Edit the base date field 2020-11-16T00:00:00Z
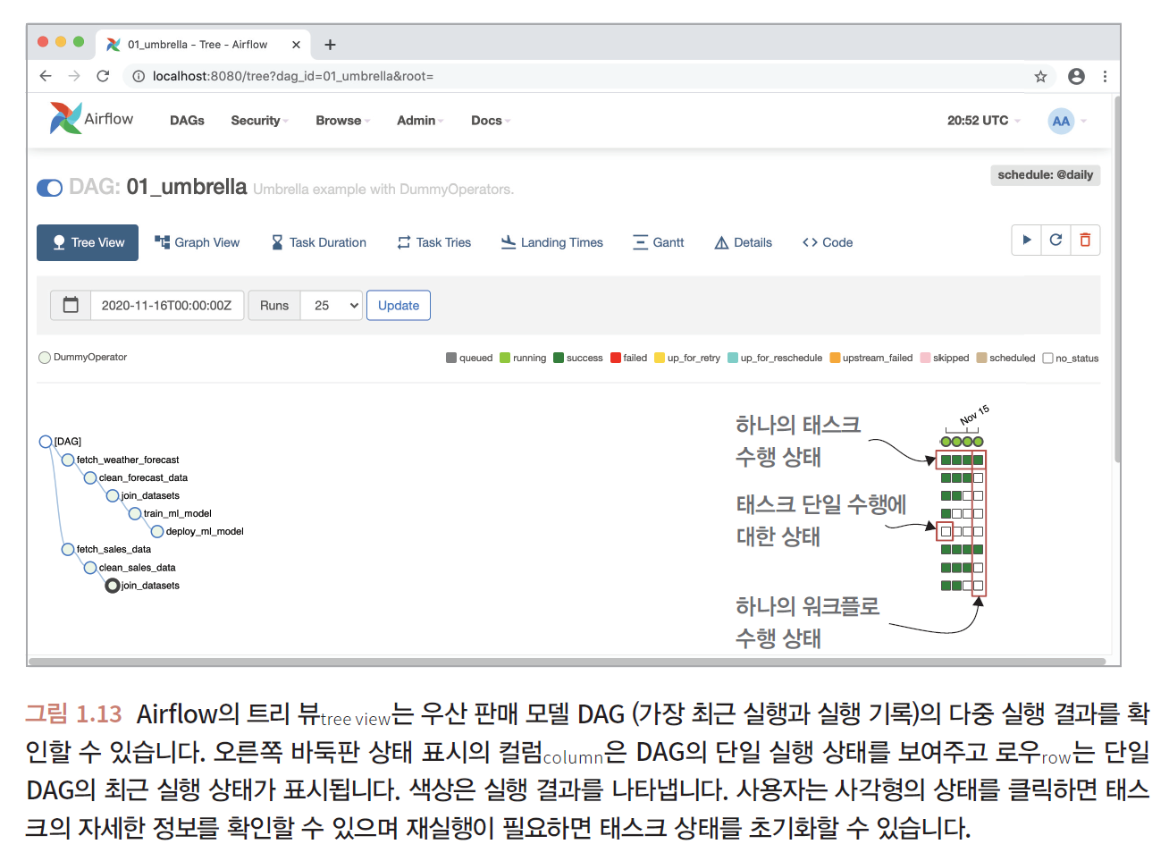Image resolution: width=1169 pixels, height=861 pixels. 167,305
